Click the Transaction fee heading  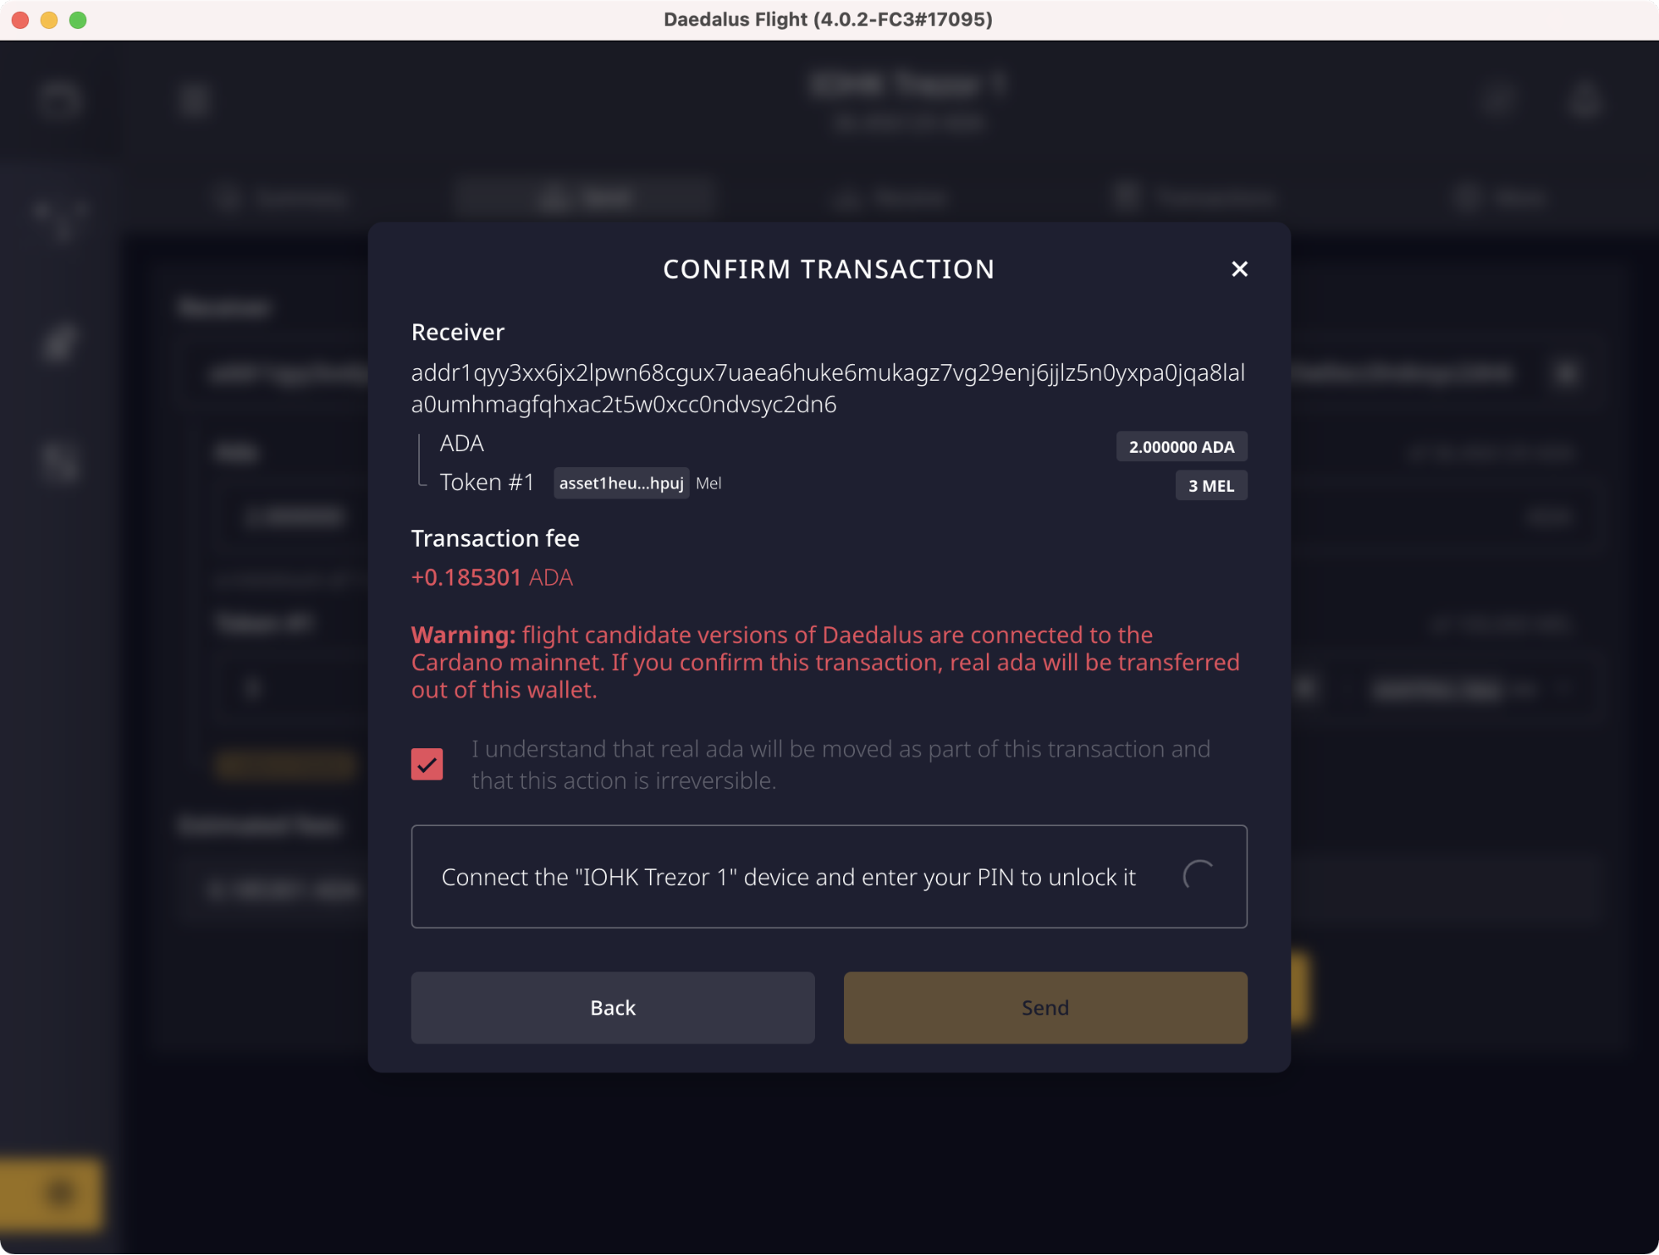pyautogui.click(x=495, y=538)
